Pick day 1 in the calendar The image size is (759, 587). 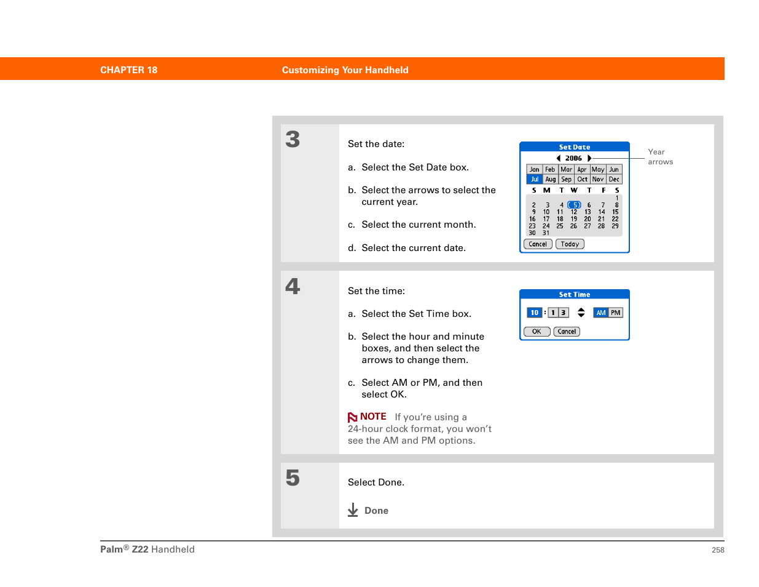(616, 198)
